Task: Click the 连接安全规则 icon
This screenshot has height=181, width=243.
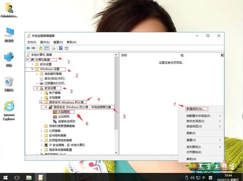Action: [55, 121]
